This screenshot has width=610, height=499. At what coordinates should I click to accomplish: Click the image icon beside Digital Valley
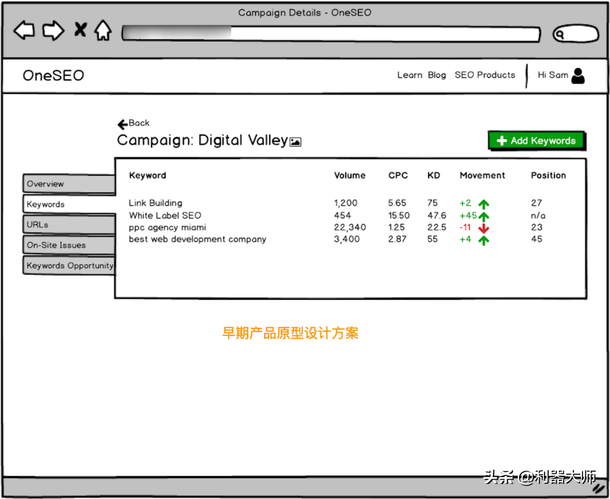tap(295, 142)
